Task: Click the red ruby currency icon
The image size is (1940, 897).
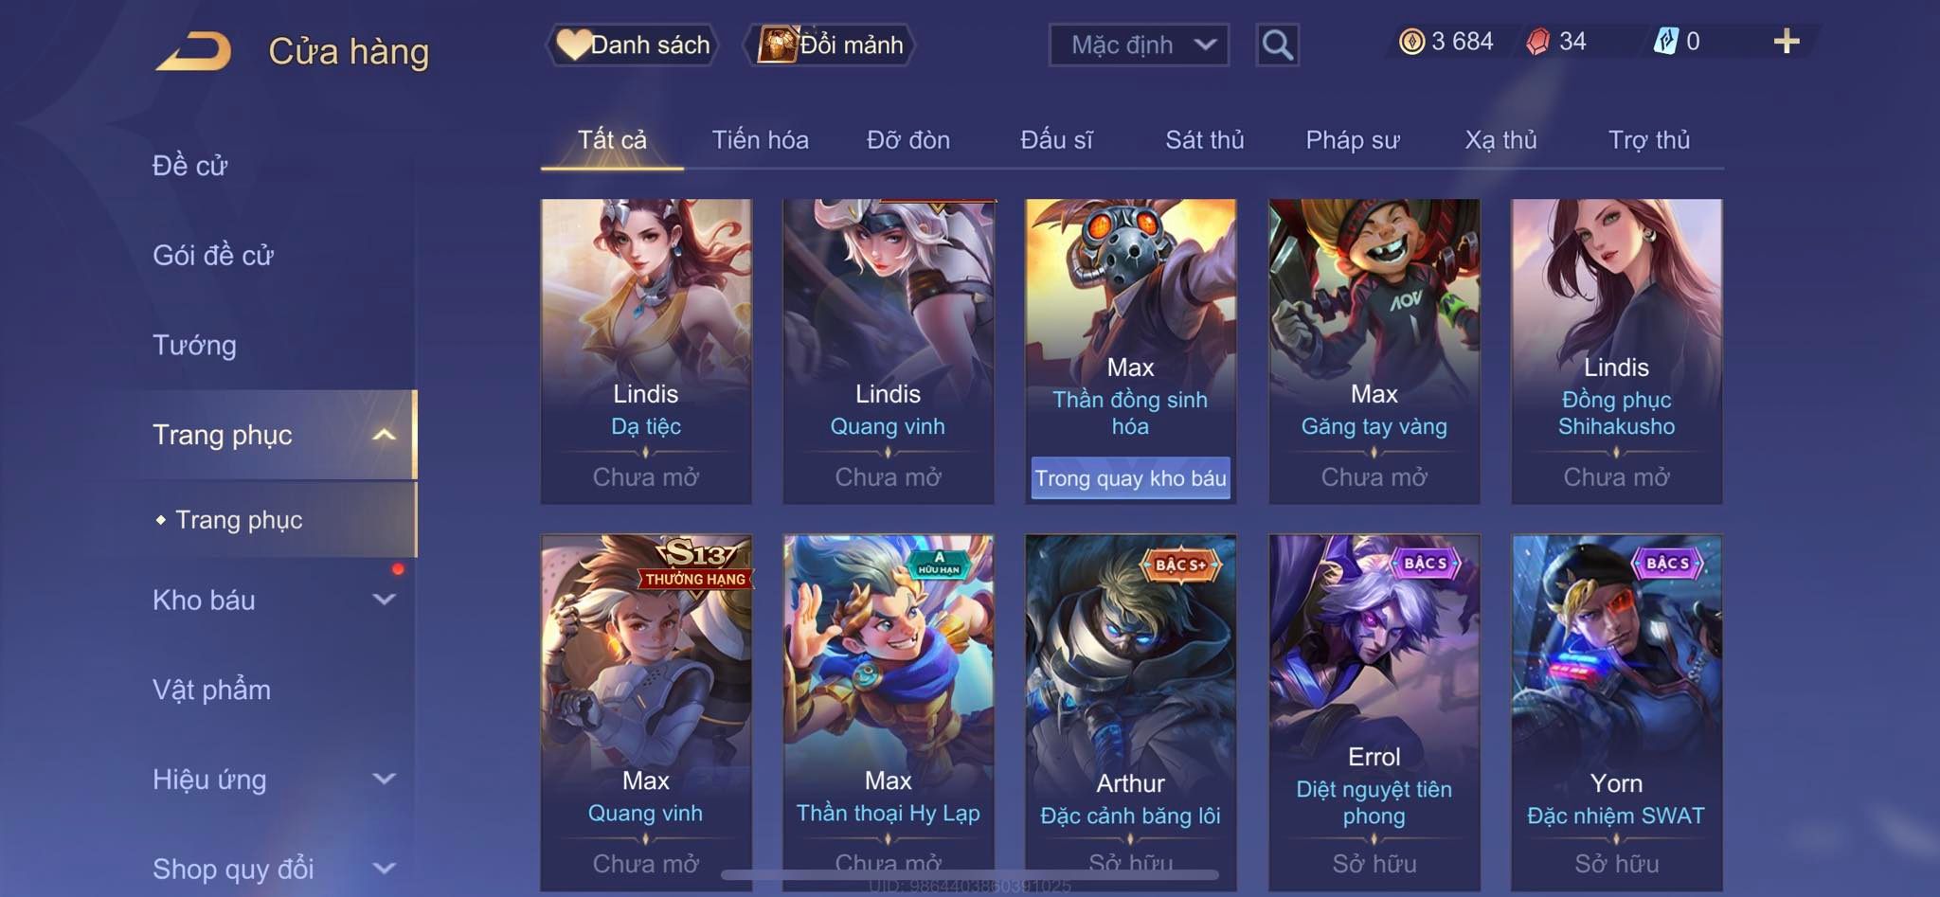Action: 1538,42
